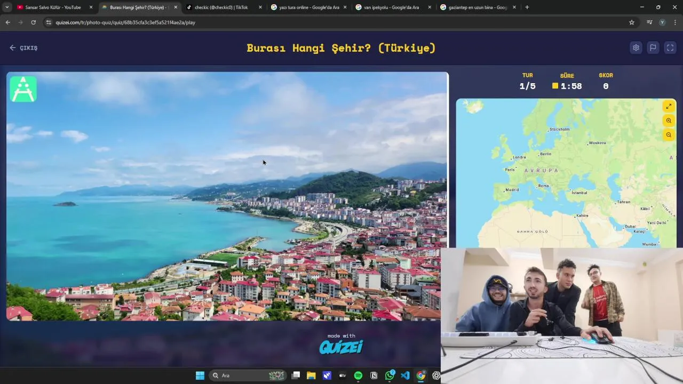This screenshot has height=384, width=683.
Task: Open the Windows Start menu
Action: coord(200,375)
